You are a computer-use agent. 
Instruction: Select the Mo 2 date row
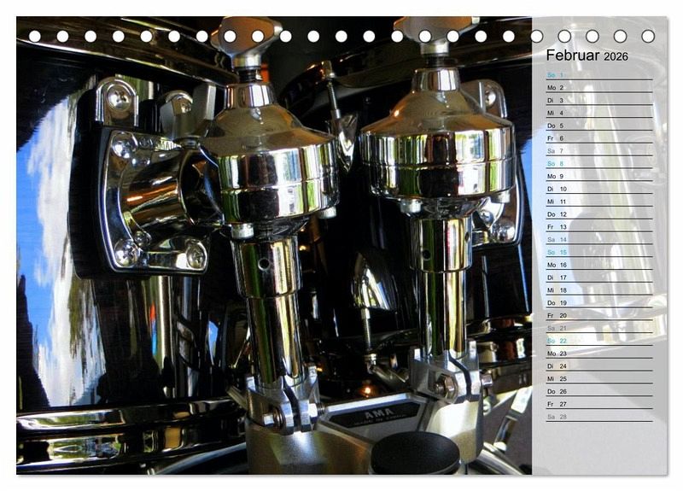(556, 88)
